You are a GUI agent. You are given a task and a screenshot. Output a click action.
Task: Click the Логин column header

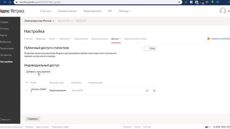(x=33, y=83)
